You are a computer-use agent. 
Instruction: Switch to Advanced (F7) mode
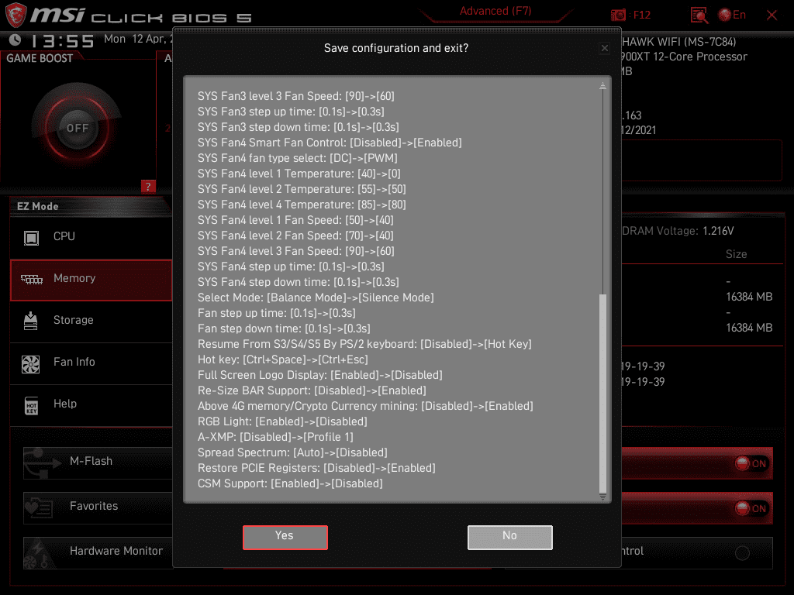pos(495,11)
